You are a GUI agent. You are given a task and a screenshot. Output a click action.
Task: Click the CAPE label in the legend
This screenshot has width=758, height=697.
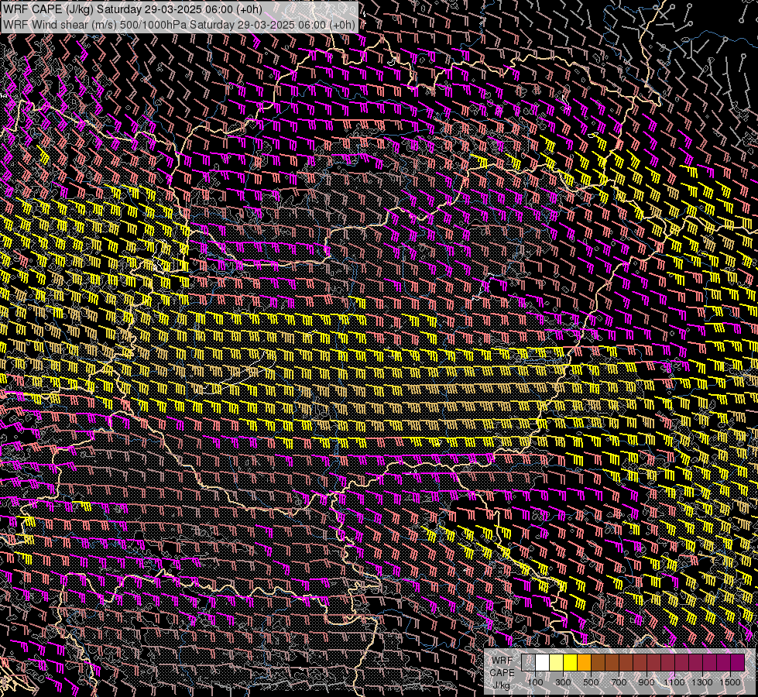pos(502,672)
